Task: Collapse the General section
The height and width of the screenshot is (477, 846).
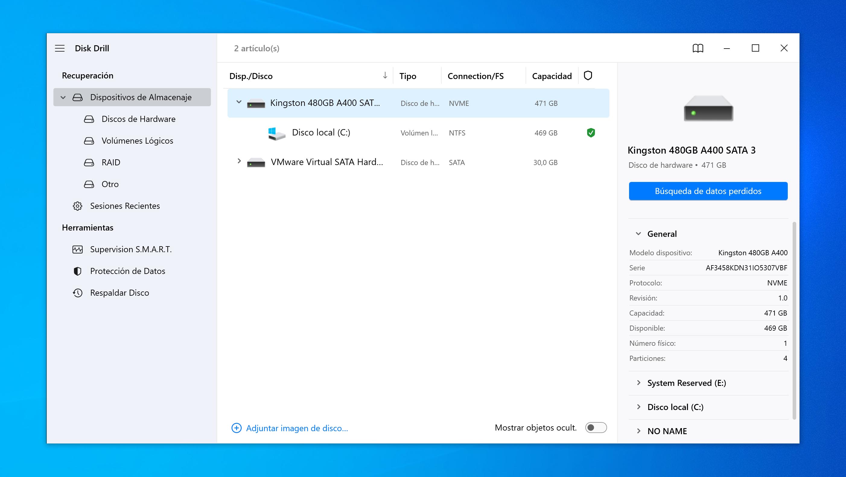Action: point(638,234)
